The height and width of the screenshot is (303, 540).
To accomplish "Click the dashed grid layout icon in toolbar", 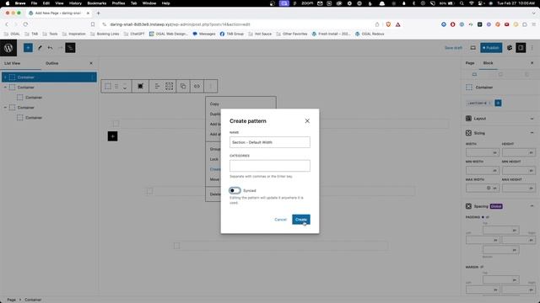I will click(169, 86).
